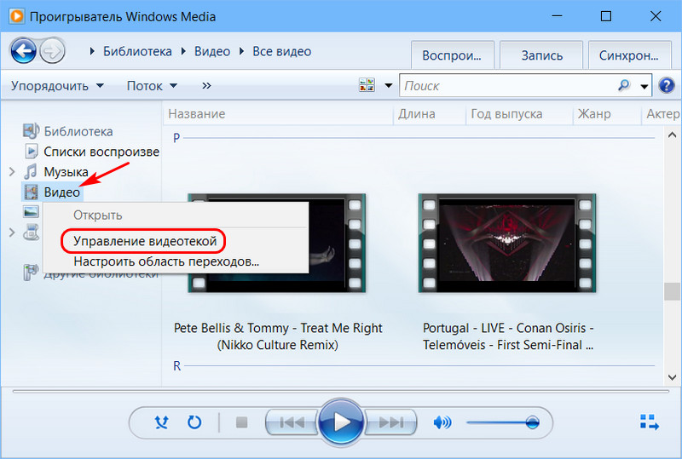Choose Открыть in context menu

tap(98, 215)
